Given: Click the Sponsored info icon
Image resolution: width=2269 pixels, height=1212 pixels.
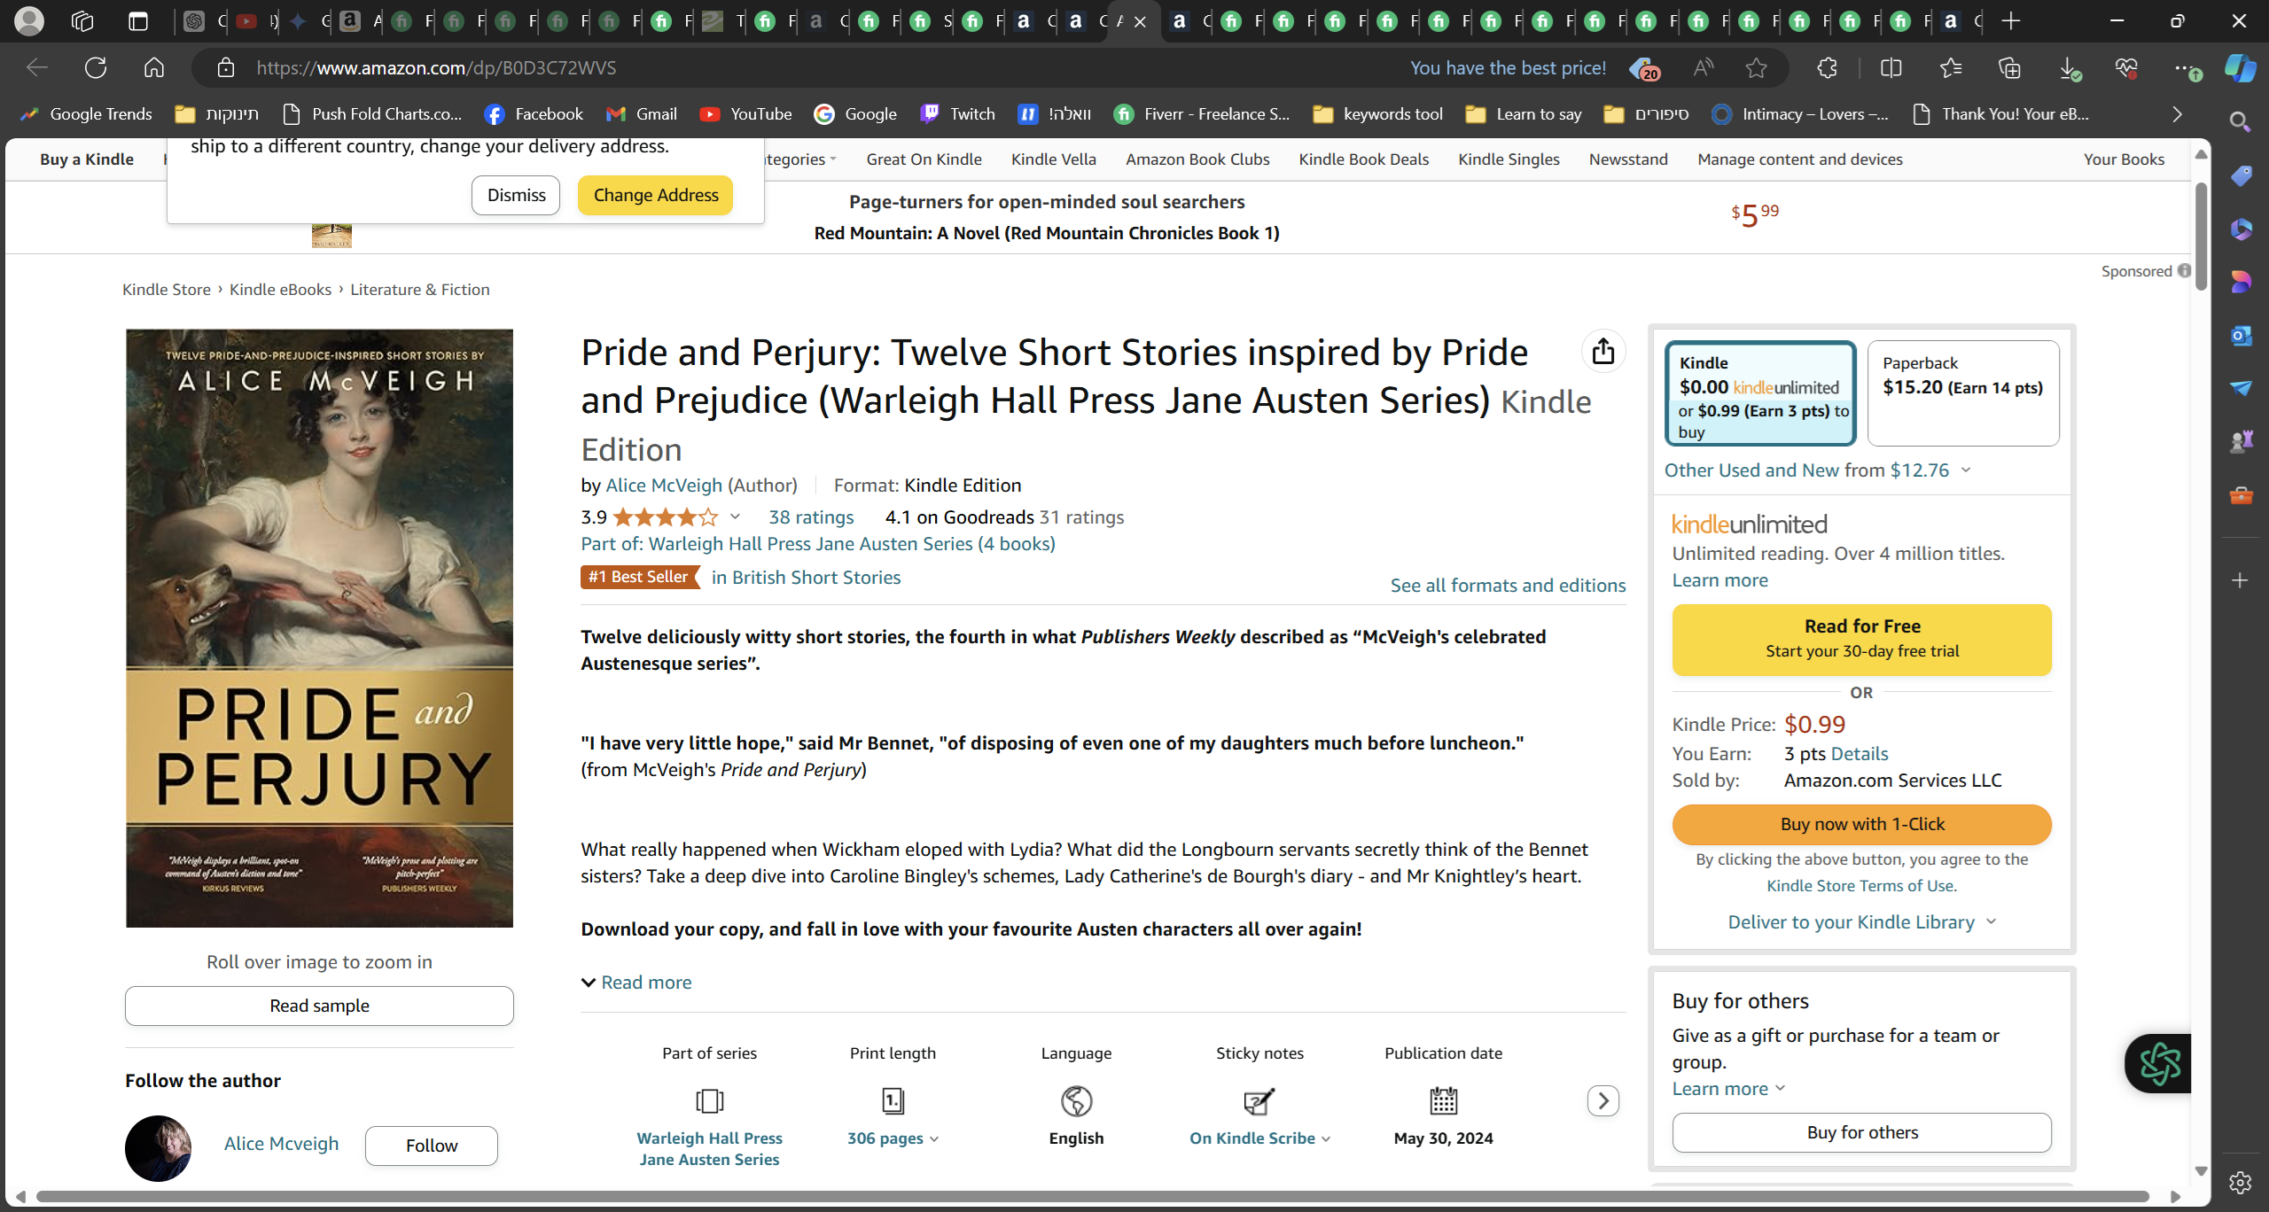Looking at the screenshot, I should (2184, 271).
